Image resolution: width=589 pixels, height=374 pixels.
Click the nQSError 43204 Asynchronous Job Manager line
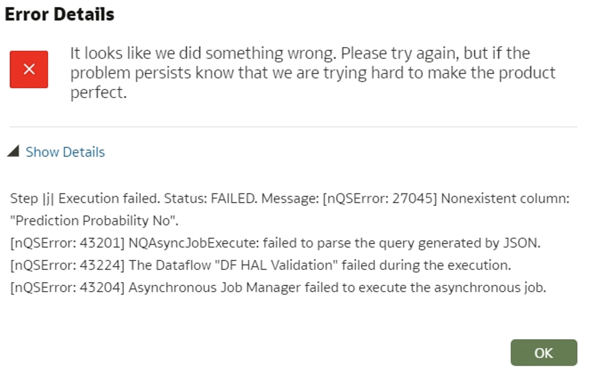(x=278, y=287)
